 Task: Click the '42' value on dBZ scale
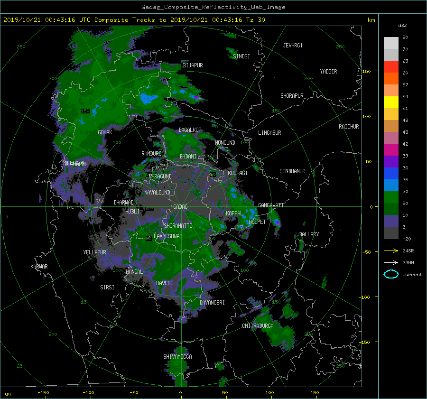click(x=405, y=144)
